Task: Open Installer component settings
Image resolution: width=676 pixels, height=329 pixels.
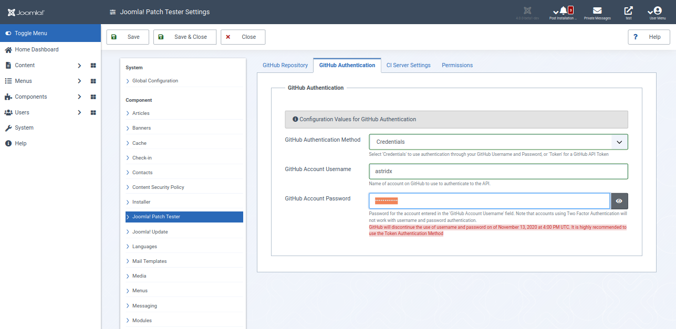Action: [x=184, y=201]
